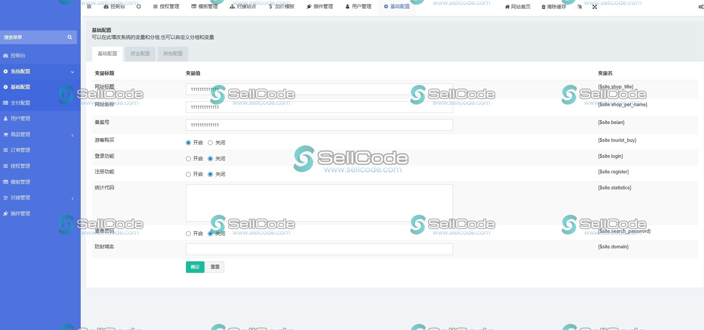Image resolution: width=704 pixels, height=330 pixels.
Task: Open the 资金配置 settings tab
Action: coord(140,54)
